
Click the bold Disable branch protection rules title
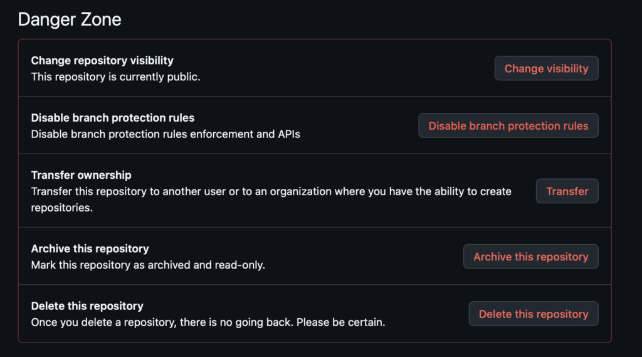(x=113, y=118)
